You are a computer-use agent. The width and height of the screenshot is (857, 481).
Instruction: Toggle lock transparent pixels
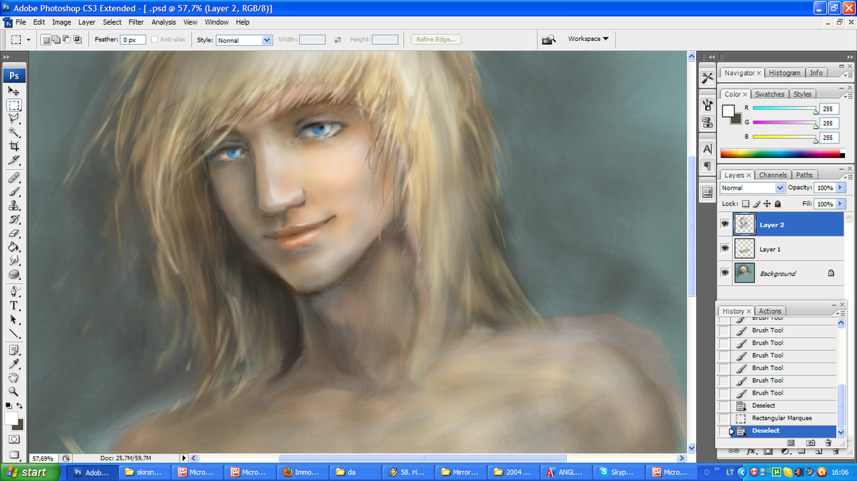745,204
